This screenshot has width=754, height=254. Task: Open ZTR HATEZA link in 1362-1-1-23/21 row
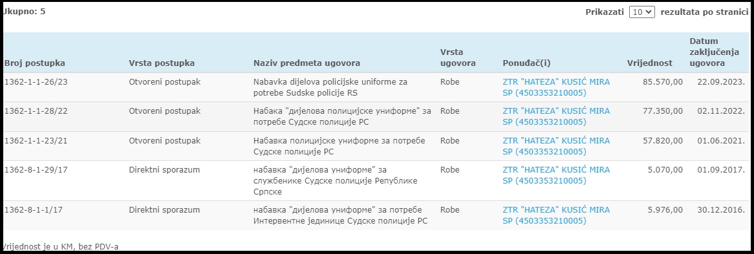[556, 146]
